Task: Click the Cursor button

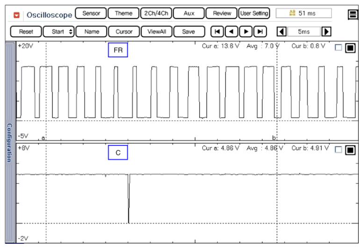Action: click(124, 32)
